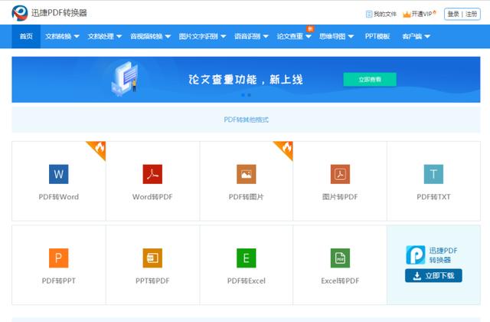Choose the PDF转TXT teal T icon
490x322 pixels.
tap(433, 174)
